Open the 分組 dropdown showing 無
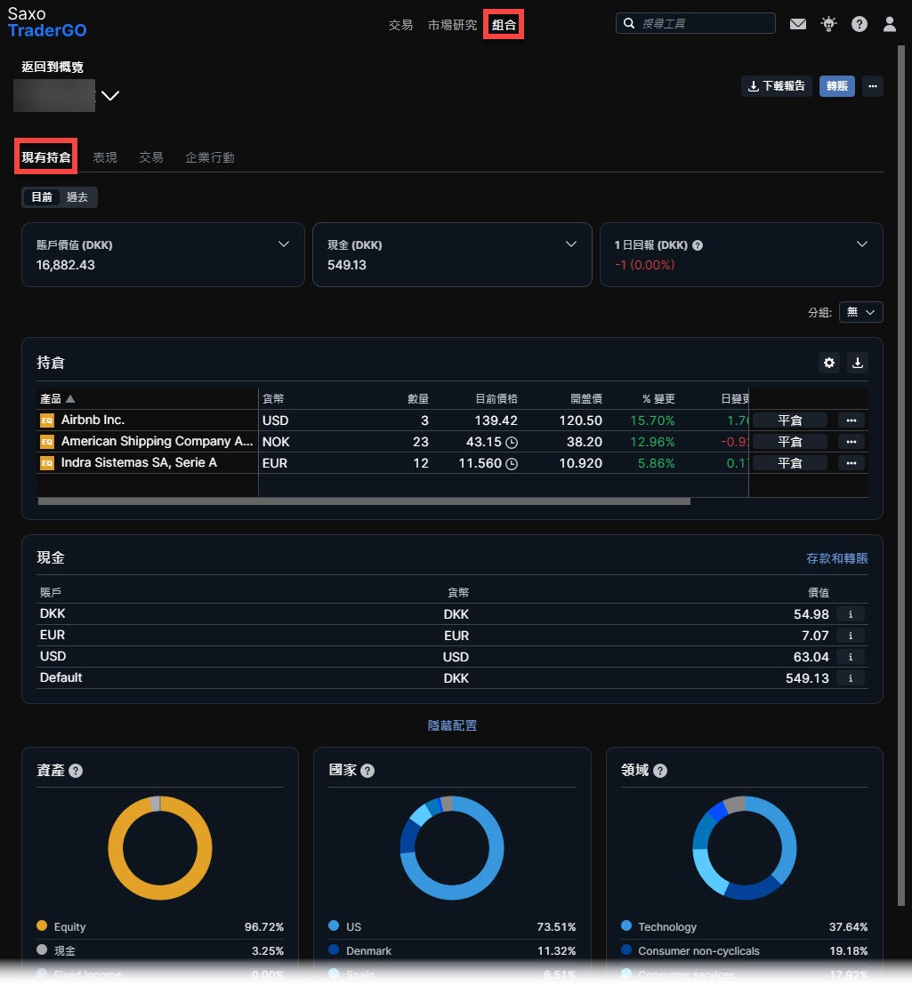 pos(860,312)
